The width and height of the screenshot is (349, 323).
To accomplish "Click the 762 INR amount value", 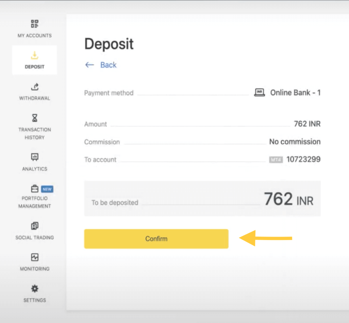I will point(307,124).
